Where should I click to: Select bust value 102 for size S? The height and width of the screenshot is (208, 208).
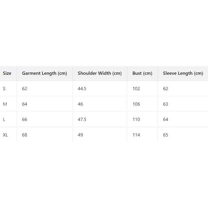[136, 89]
